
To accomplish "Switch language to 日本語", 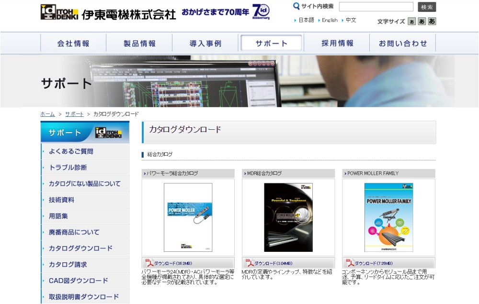I will coord(306,20).
